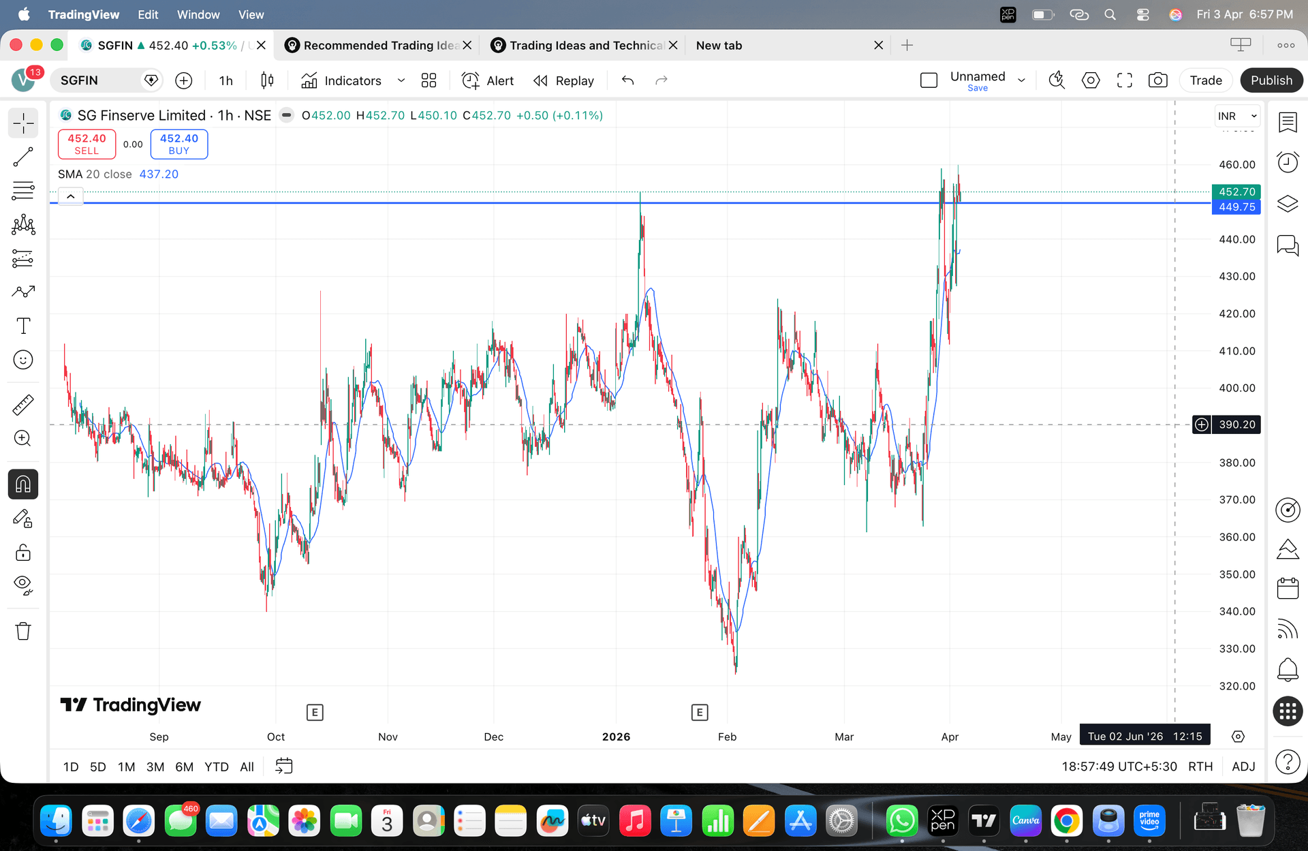This screenshot has height=851, width=1308.
Task: Open the Unnamed layout menu arrow
Action: [1021, 80]
